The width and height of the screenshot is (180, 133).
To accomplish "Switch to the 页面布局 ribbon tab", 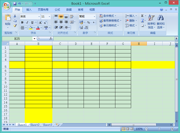I will (x=43, y=10).
